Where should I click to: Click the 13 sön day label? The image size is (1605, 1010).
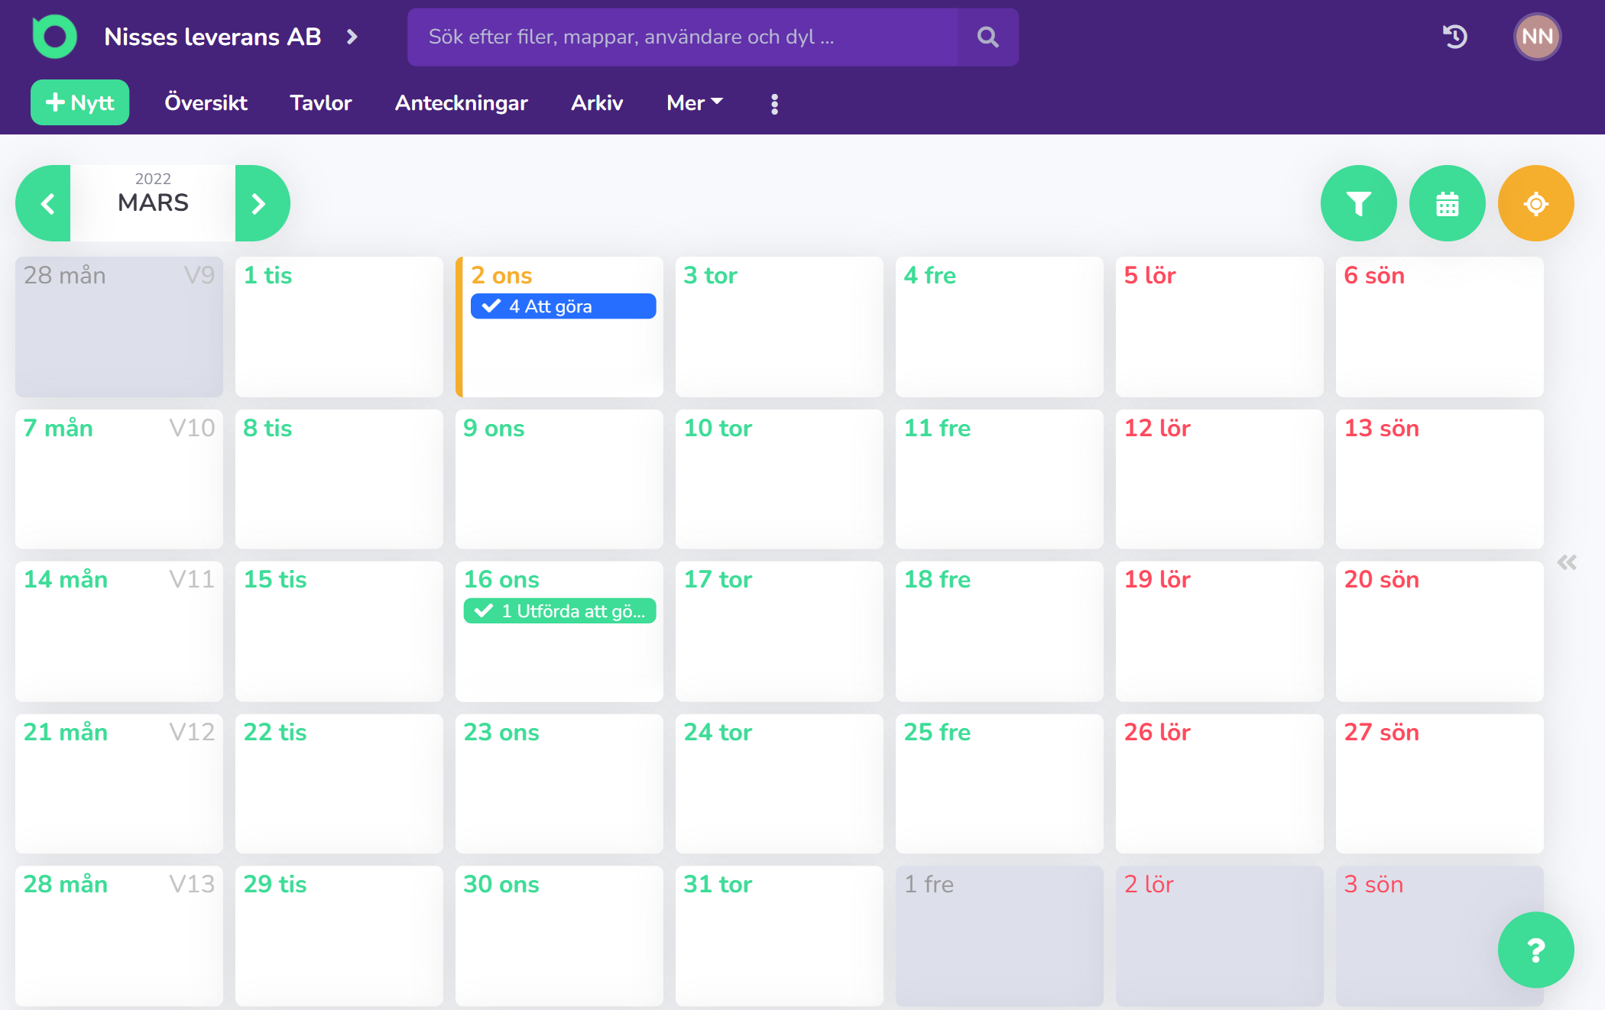point(1382,428)
